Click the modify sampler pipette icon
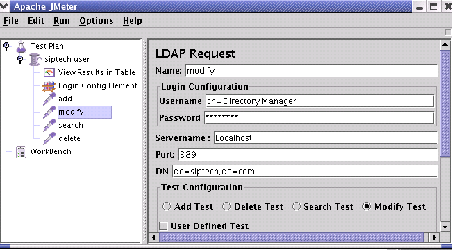Viewport: 452px width, 250px height. tap(49, 112)
